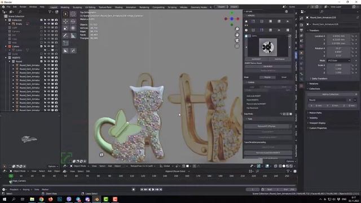This screenshot has height=203, width=361.
Task: Expand the Relations panel
Action: 313,83
